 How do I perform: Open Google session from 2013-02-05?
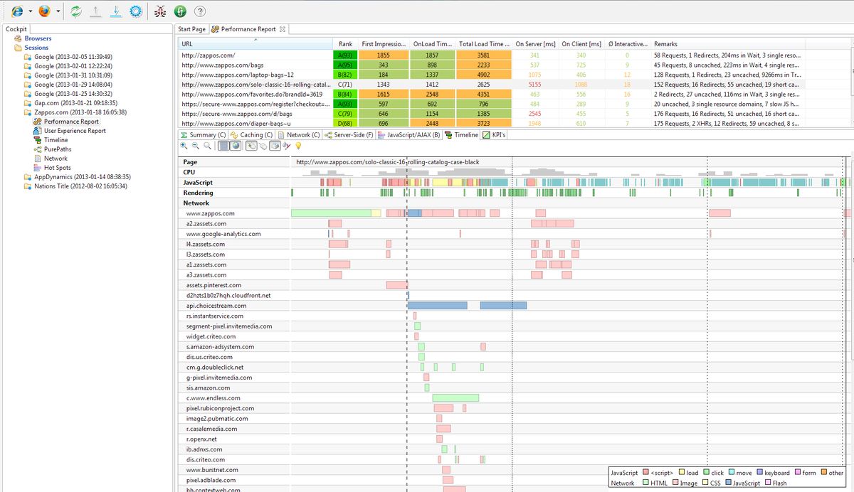(x=73, y=57)
